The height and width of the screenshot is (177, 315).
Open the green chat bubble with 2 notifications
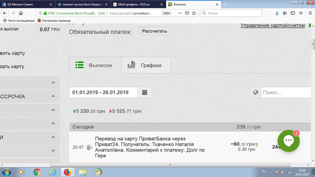point(289,141)
